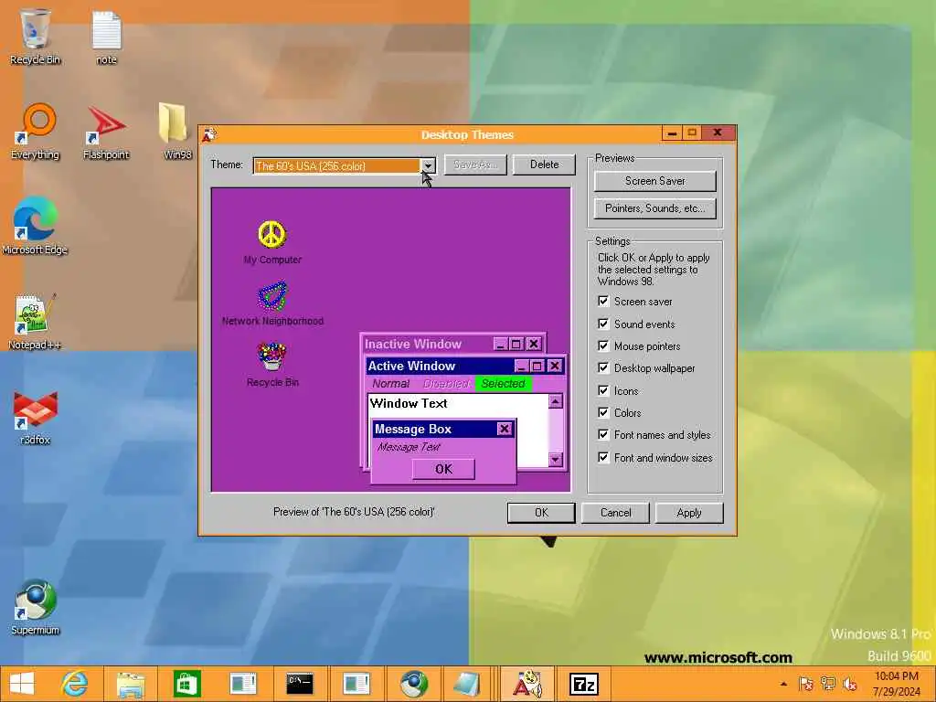
Task: Click the green Selected menu item in preview
Action: pos(504,384)
